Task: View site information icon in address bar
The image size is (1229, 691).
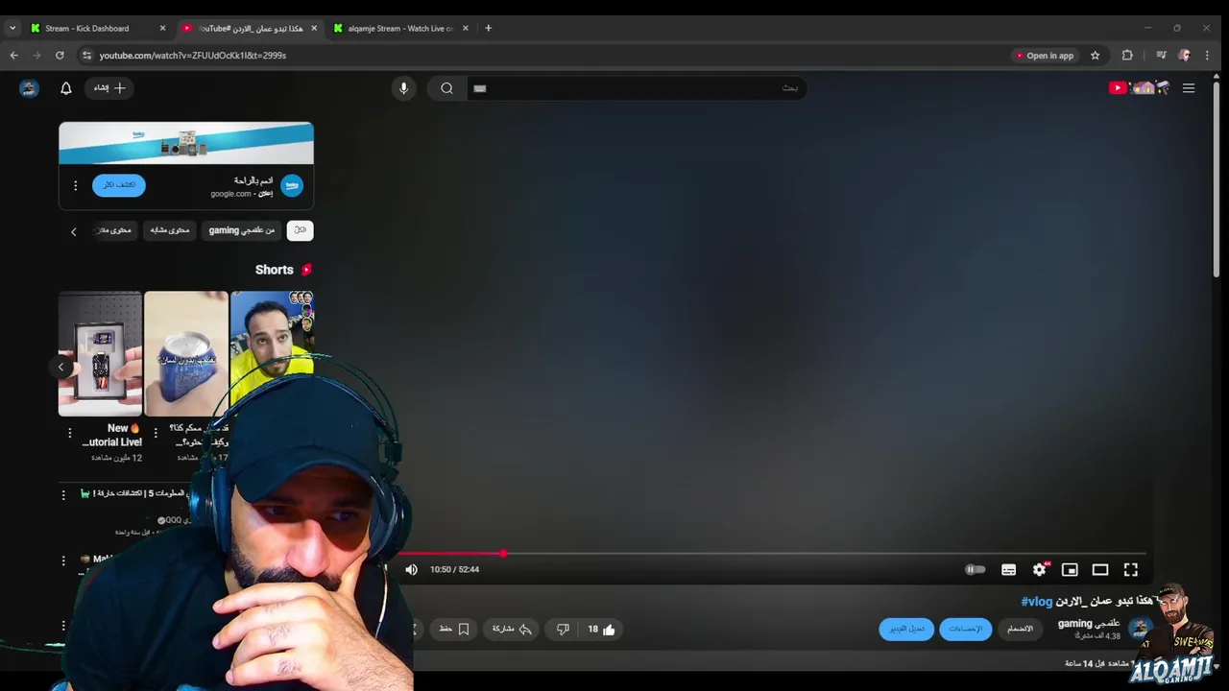Action: 86,56
